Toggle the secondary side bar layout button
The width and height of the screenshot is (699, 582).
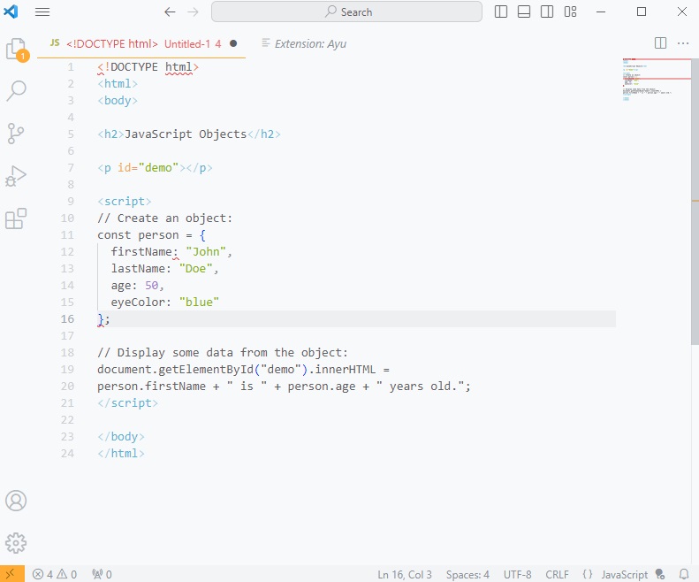pyautogui.click(x=548, y=12)
